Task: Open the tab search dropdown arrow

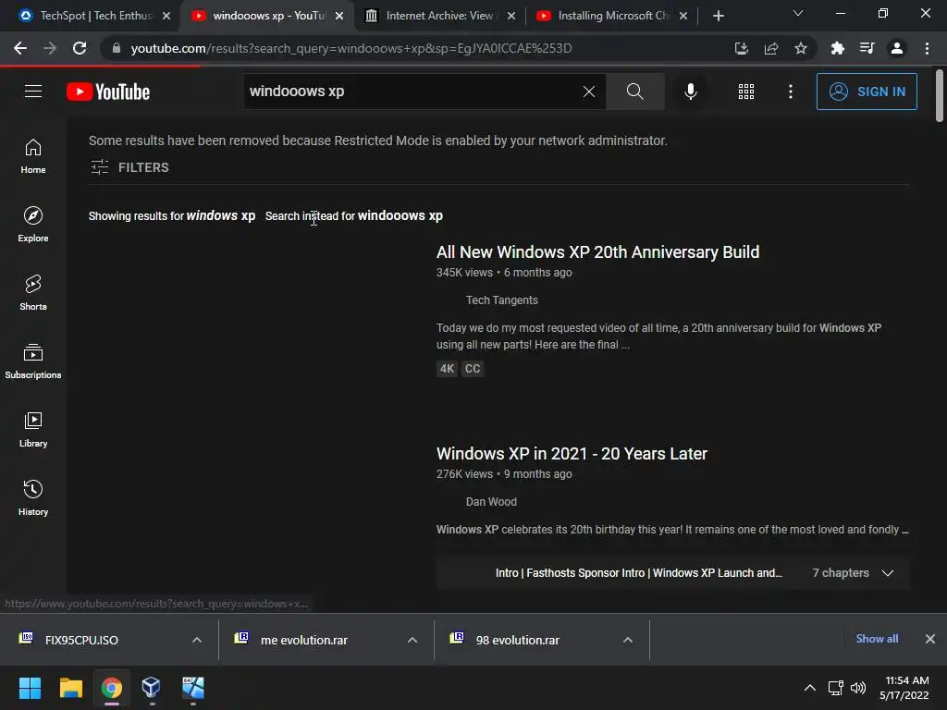Action: (798, 13)
